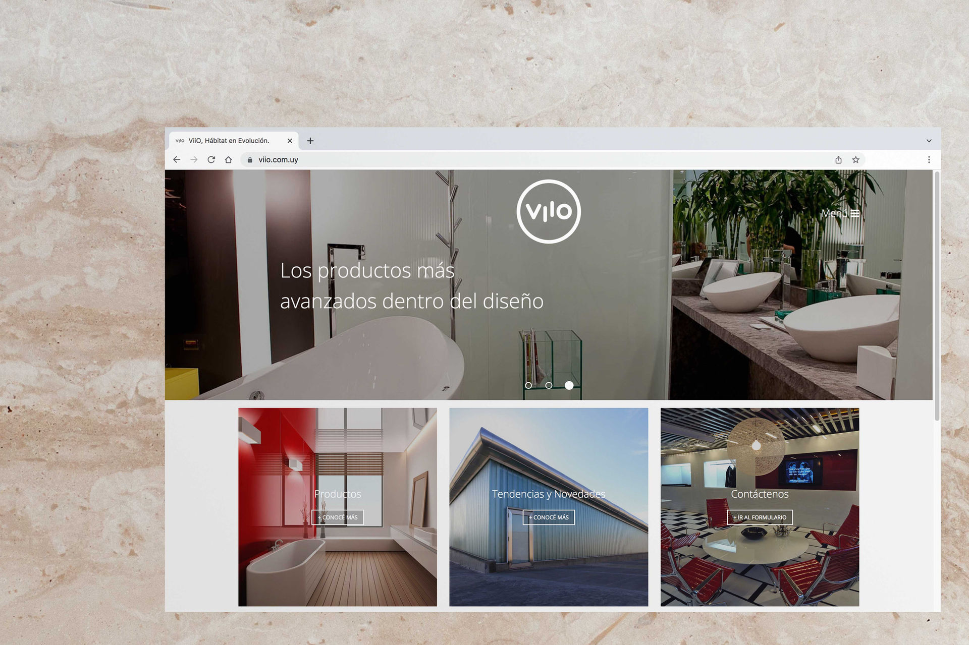969x645 pixels.
Task: Select the ViiO, Hábitat en Evolución tab
Action: 233,141
